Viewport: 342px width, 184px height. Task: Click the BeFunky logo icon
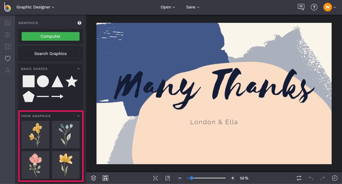tap(7, 7)
